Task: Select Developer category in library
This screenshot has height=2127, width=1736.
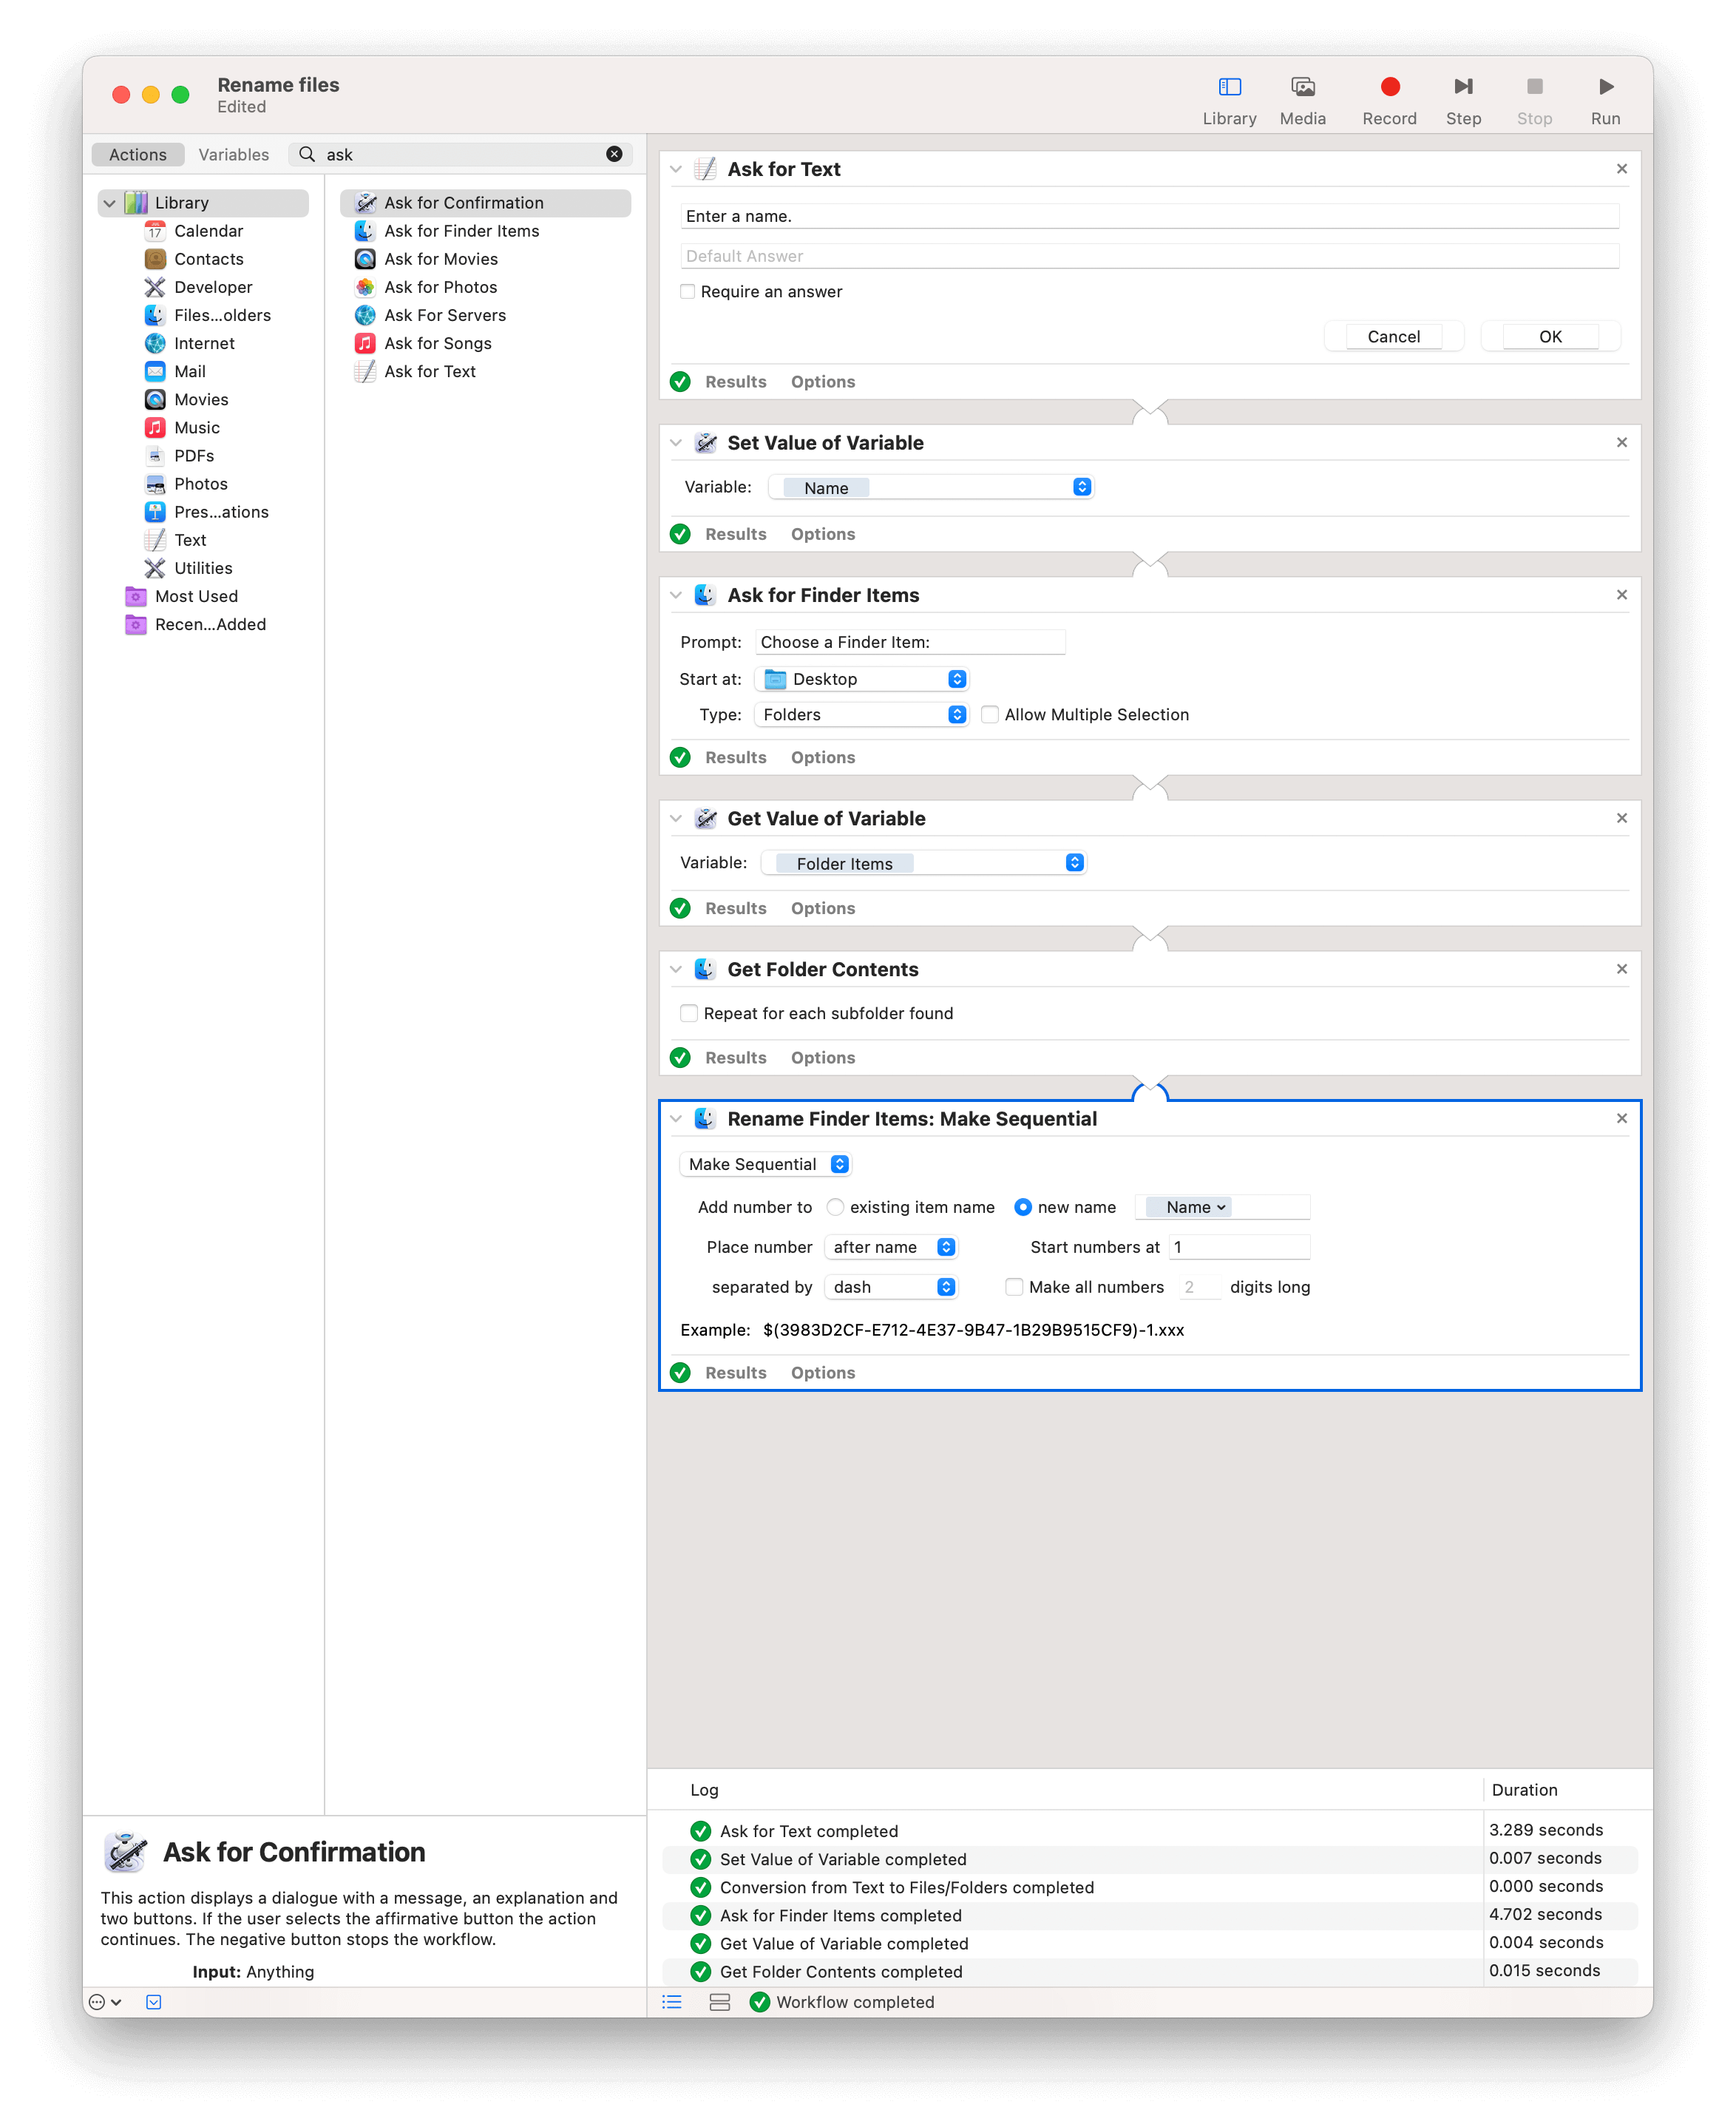Action: click(x=212, y=287)
